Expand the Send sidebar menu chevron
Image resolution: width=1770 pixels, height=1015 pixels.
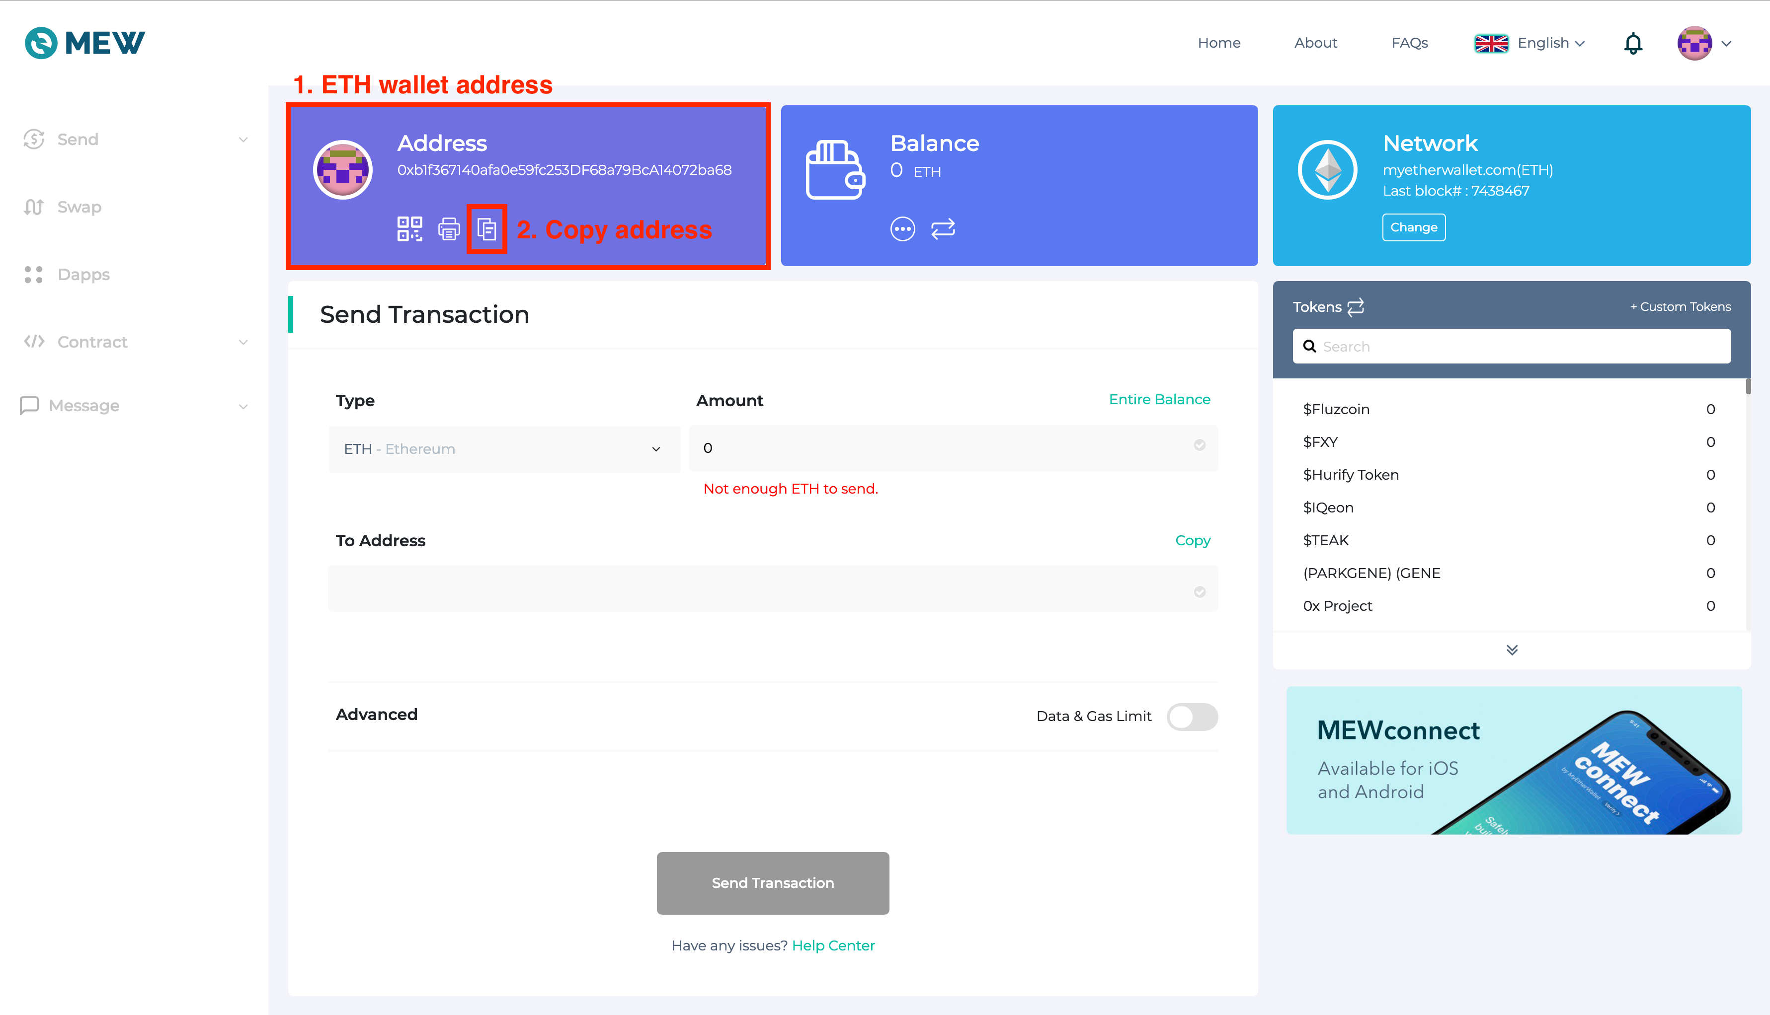(243, 140)
